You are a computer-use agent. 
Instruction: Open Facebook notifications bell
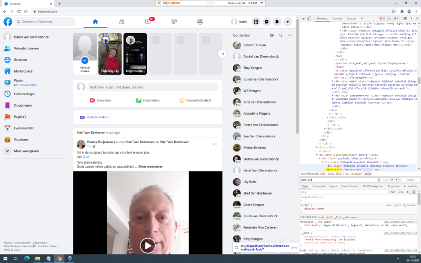pyautogui.click(x=277, y=22)
